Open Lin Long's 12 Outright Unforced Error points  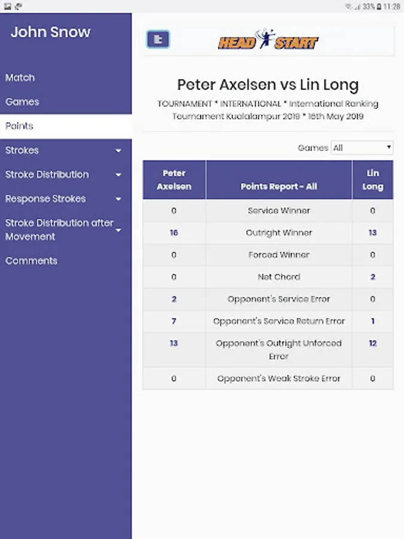click(x=372, y=343)
